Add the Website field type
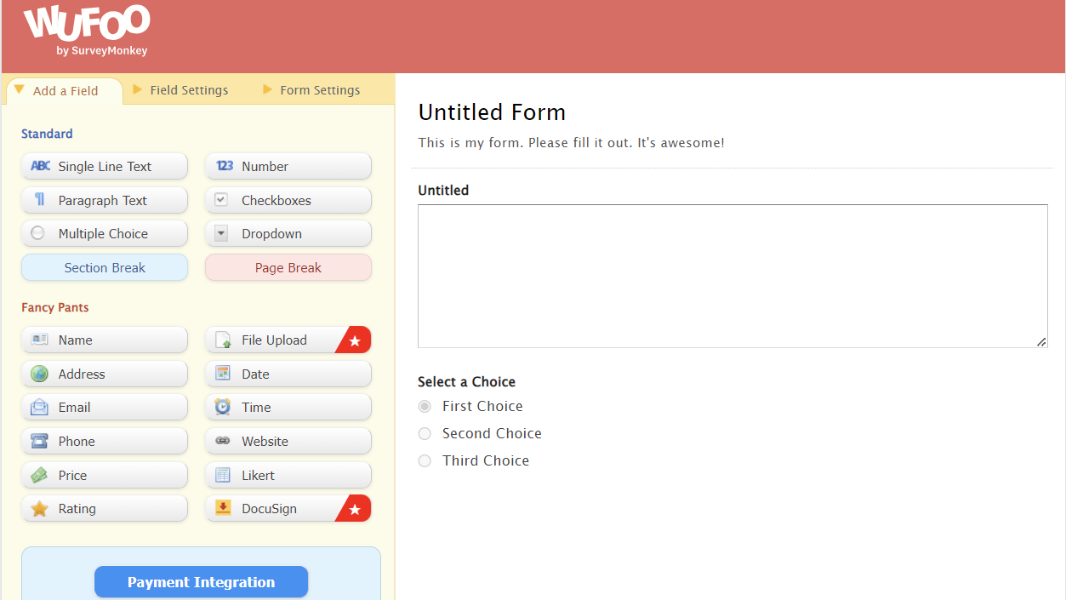The image size is (1066, 600). [288, 441]
